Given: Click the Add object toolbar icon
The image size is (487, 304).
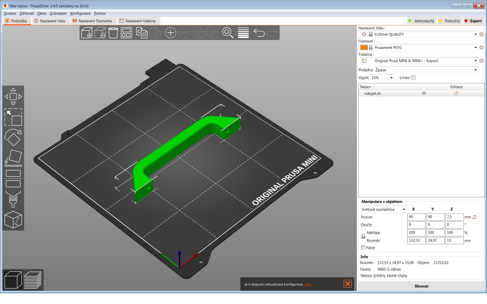Looking at the screenshot, I should click(x=87, y=33).
